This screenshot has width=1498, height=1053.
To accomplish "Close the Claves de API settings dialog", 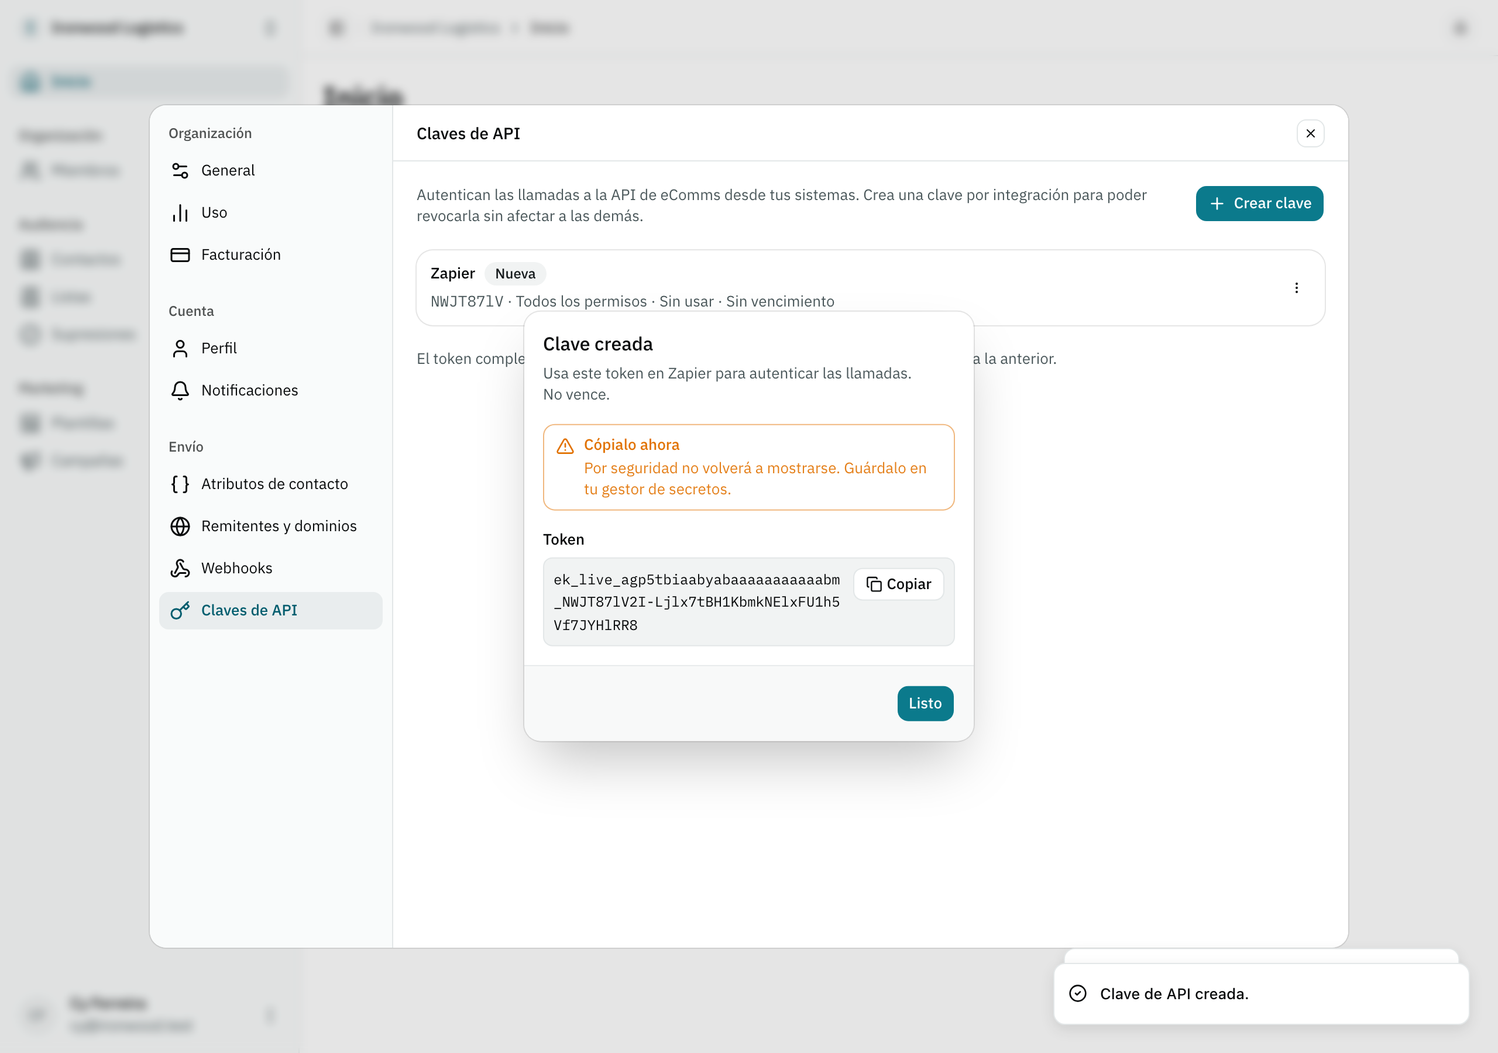I will (1310, 133).
